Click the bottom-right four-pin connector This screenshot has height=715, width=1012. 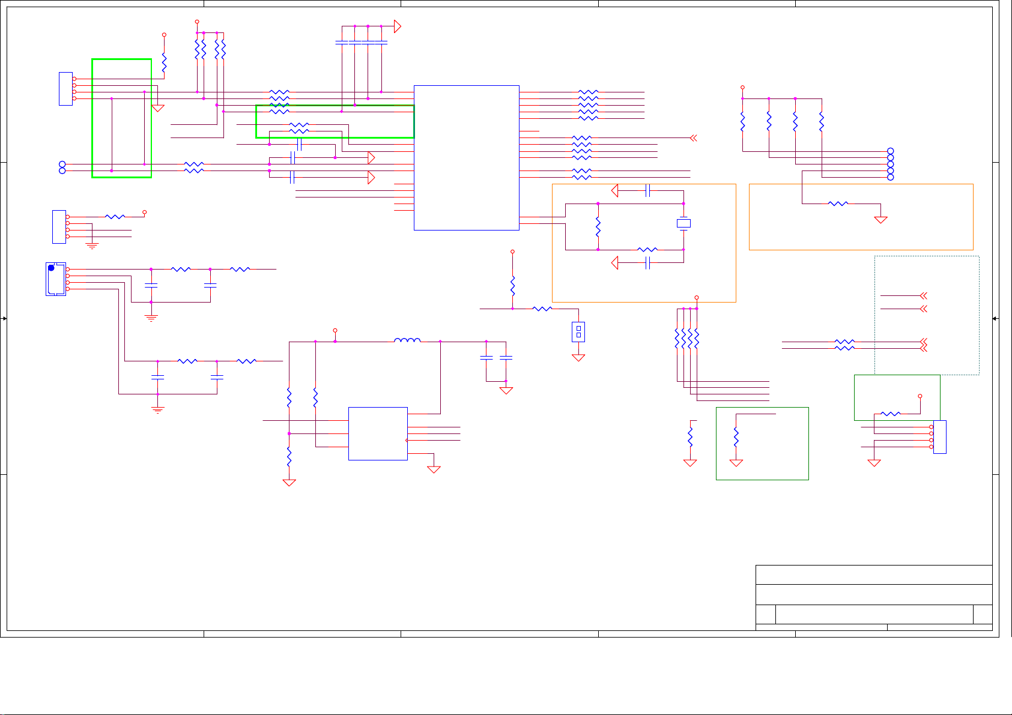pos(939,437)
